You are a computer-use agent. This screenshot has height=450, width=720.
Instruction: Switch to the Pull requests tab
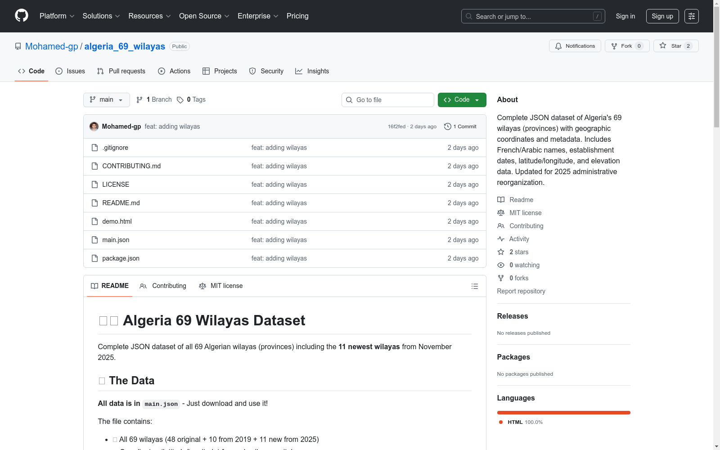point(121,71)
